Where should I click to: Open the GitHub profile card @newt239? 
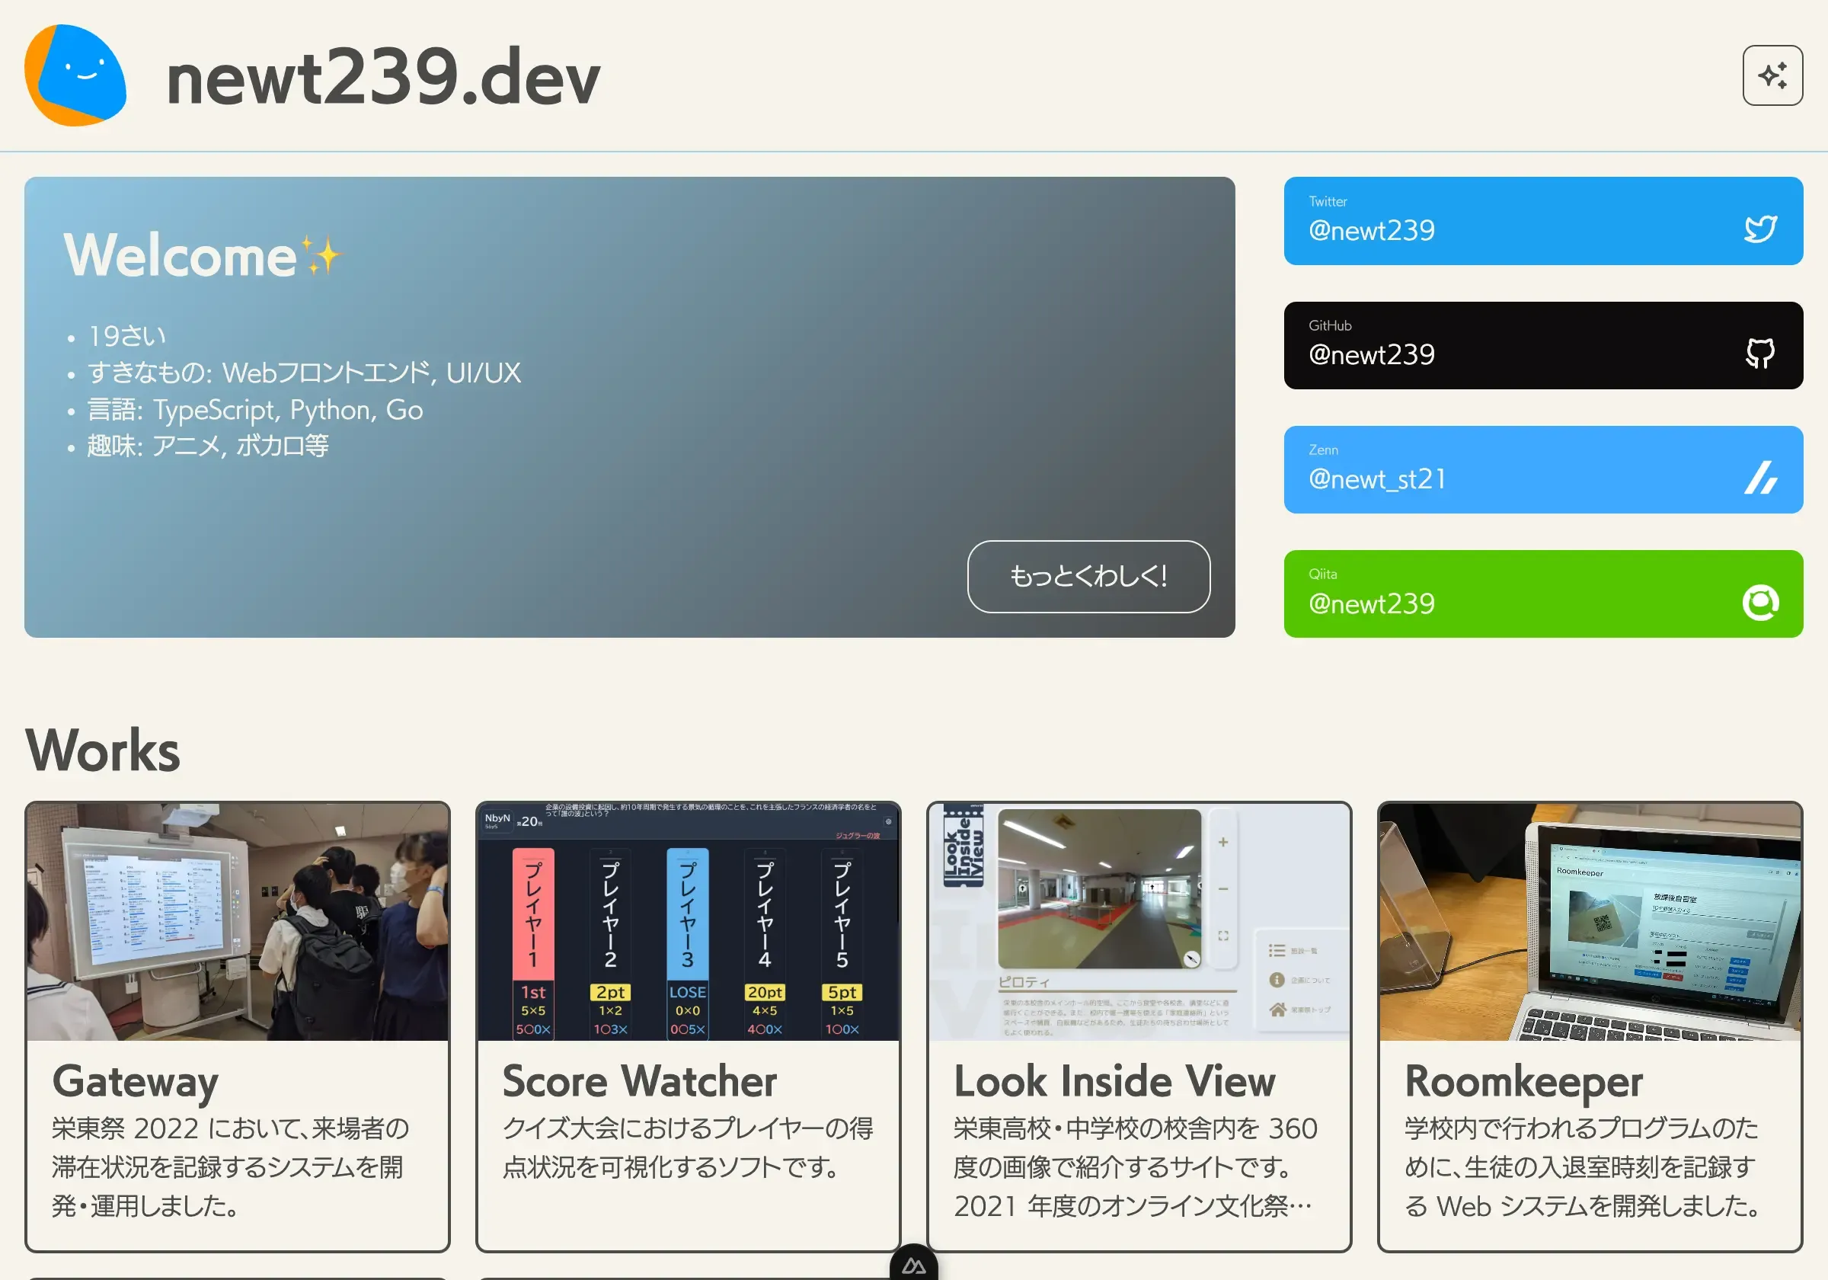click(1543, 345)
